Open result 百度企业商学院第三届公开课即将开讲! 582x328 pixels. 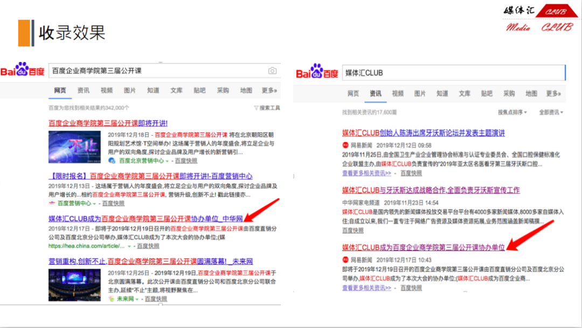(108, 123)
